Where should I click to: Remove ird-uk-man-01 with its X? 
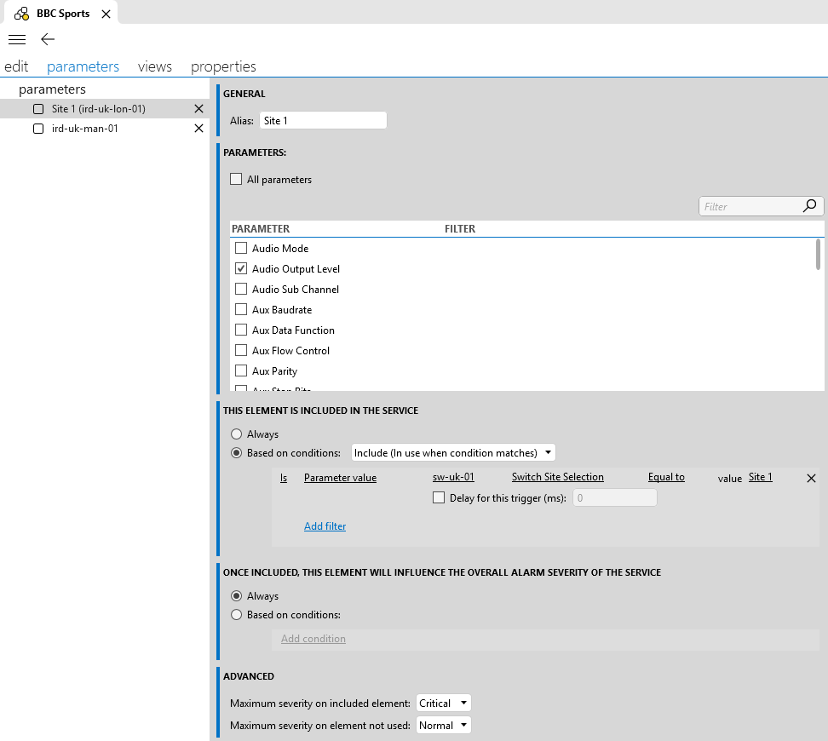pyautogui.click(x=198, y=129)
